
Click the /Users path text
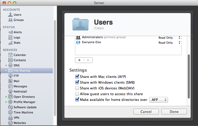point(99,28)
